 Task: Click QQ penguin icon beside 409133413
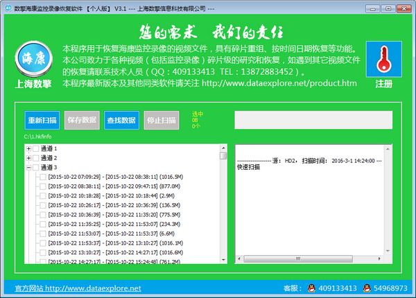(x=311, y=288)
